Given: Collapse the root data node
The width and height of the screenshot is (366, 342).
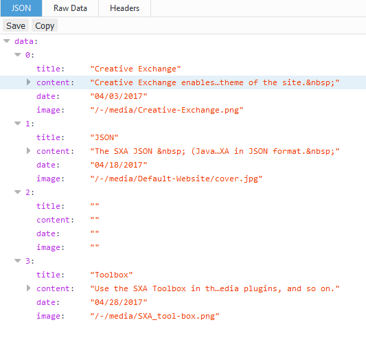Looking at the screenshot, I should click(x=7, y=41).
